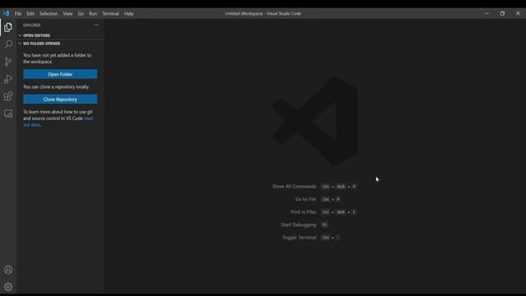The width and height of the screenshot is (526, 296).
Task: Open Explorer views and more actions ellipsis
Action: (x=96, y=25)
